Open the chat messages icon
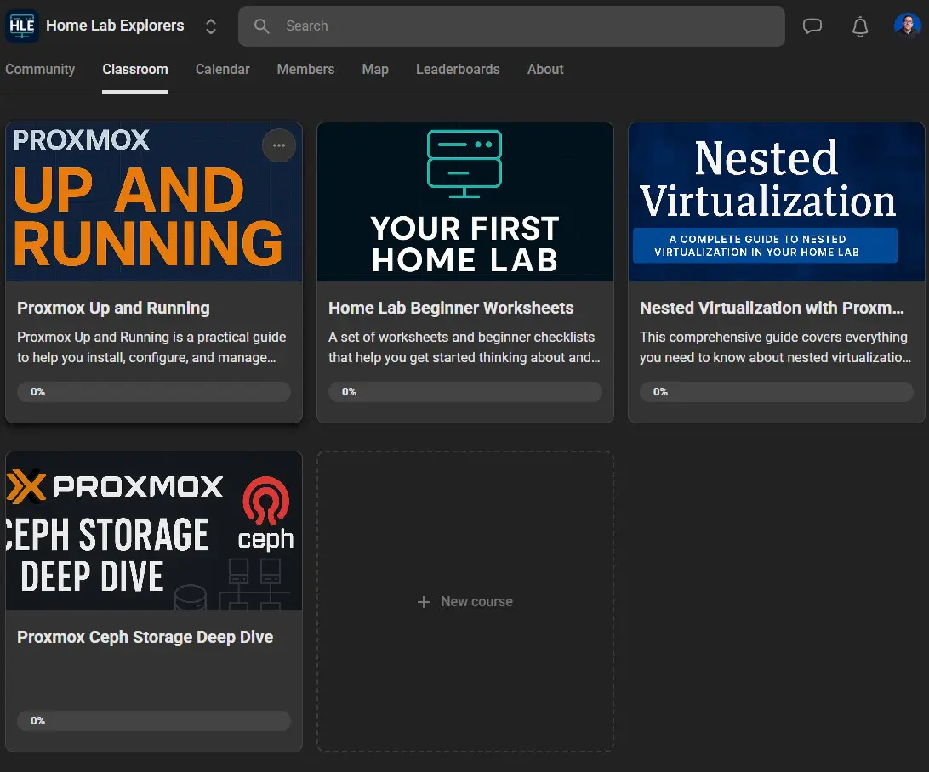Screen dimensions: 929x772 (x=812, y=26)
